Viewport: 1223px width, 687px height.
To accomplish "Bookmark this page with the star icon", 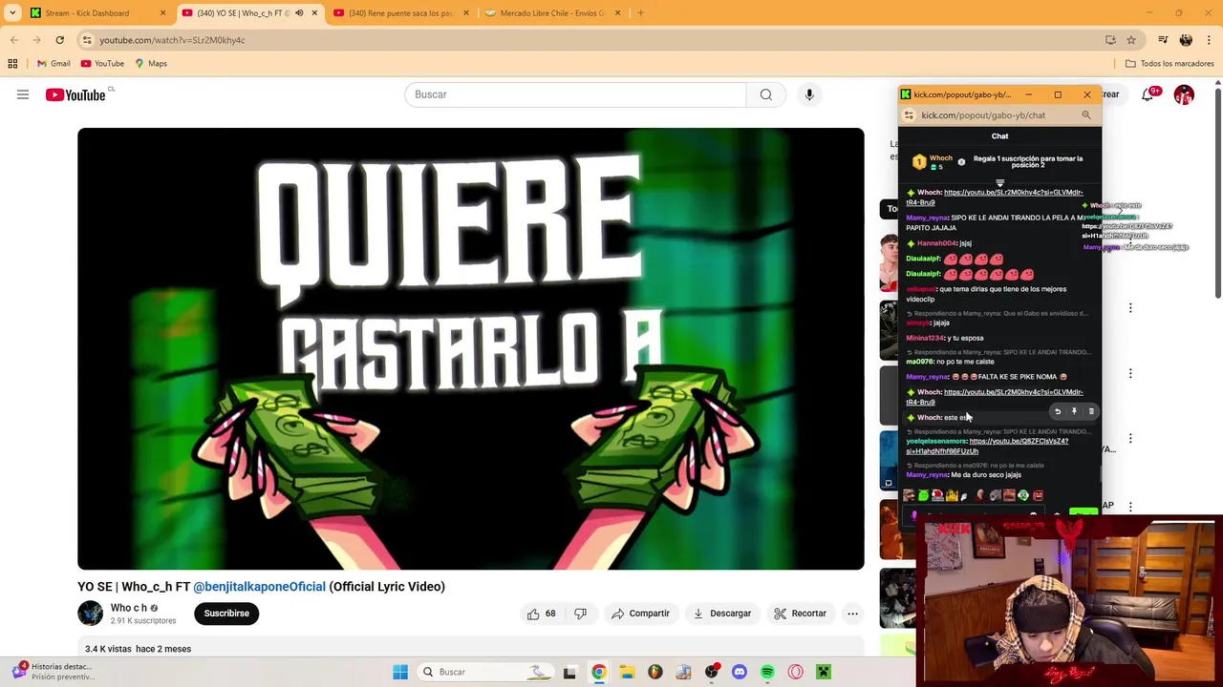I will click(x=1131, y=40).
